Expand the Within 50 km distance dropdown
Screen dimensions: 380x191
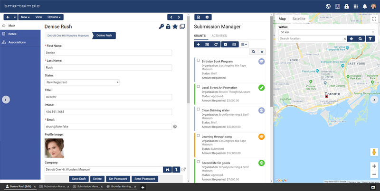click(x=326, y=32)
